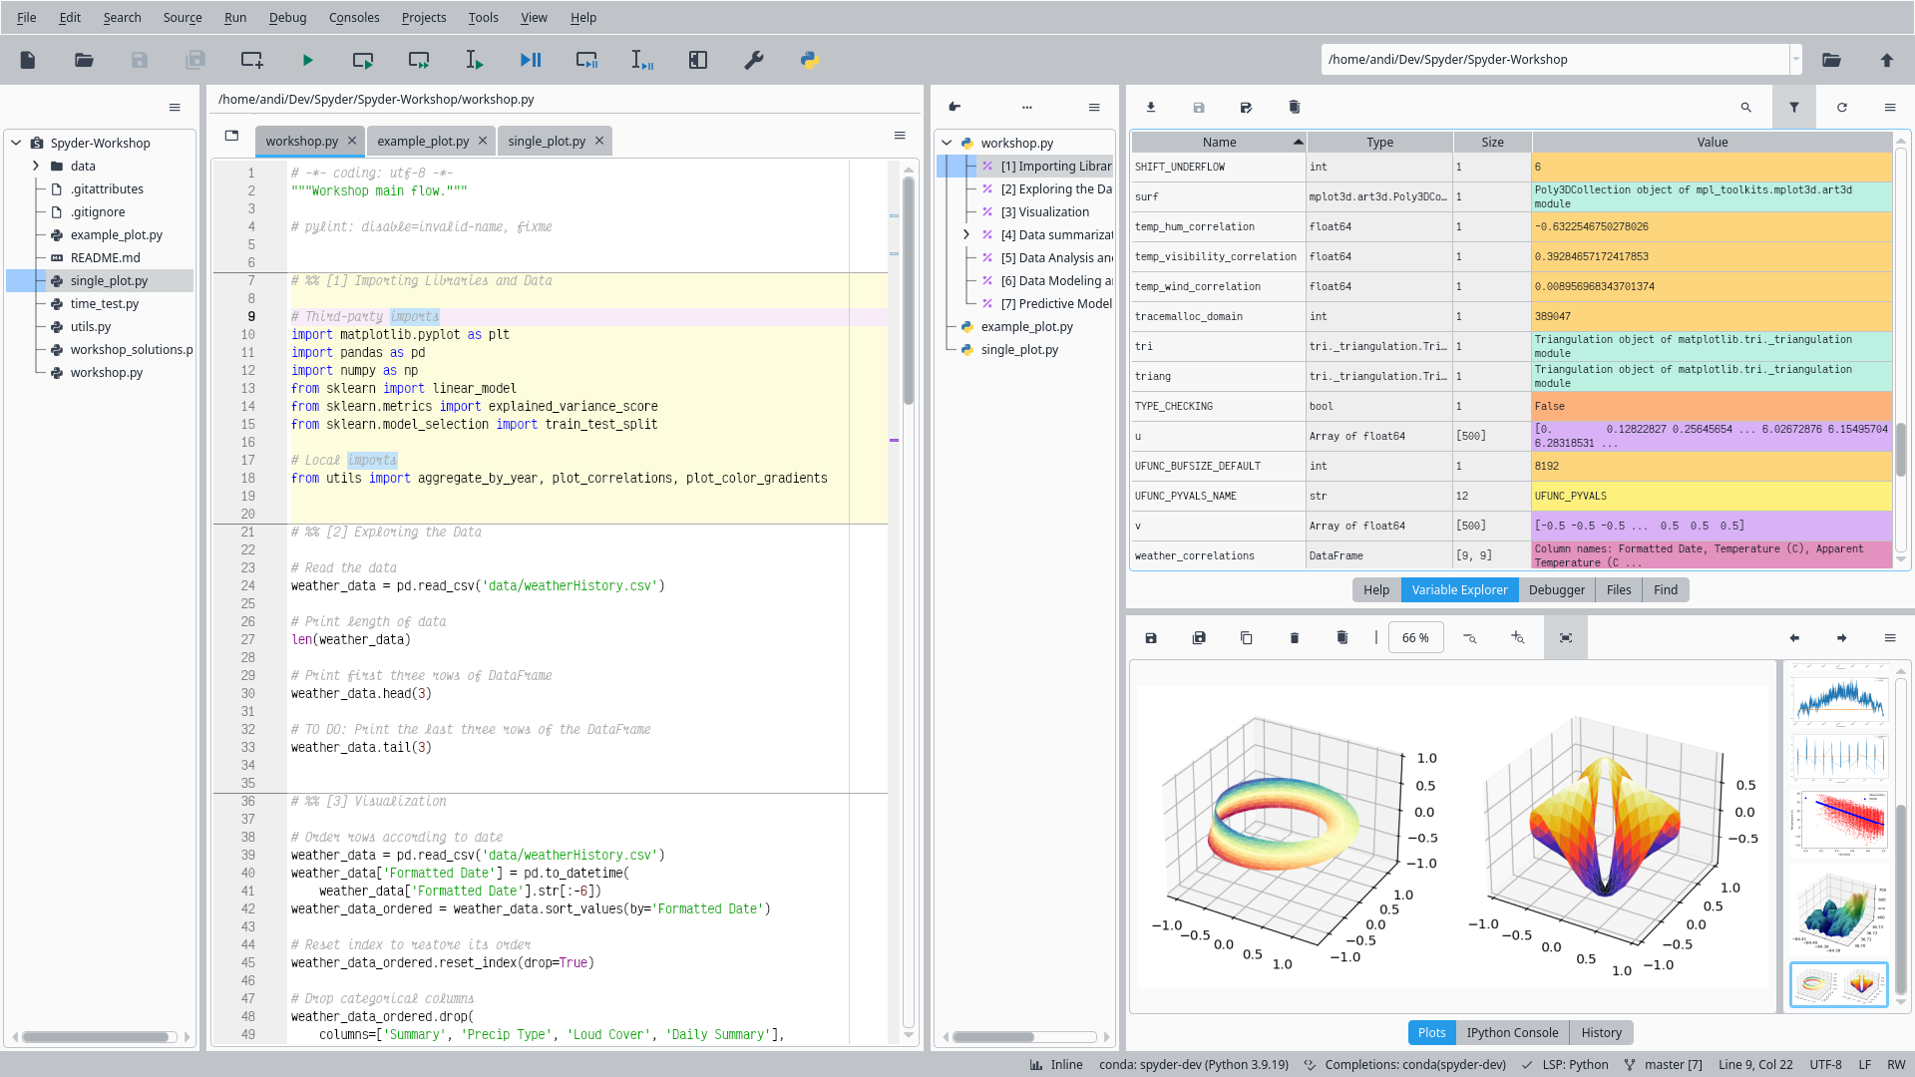
Task: Click the refresh Variables button
Action: [x=1842, y=107]
